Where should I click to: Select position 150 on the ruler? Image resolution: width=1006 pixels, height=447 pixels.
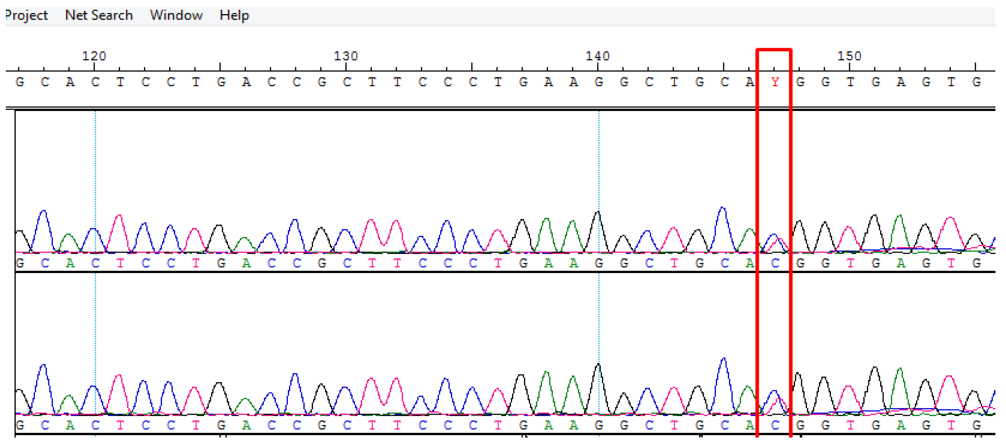point(850,56)
